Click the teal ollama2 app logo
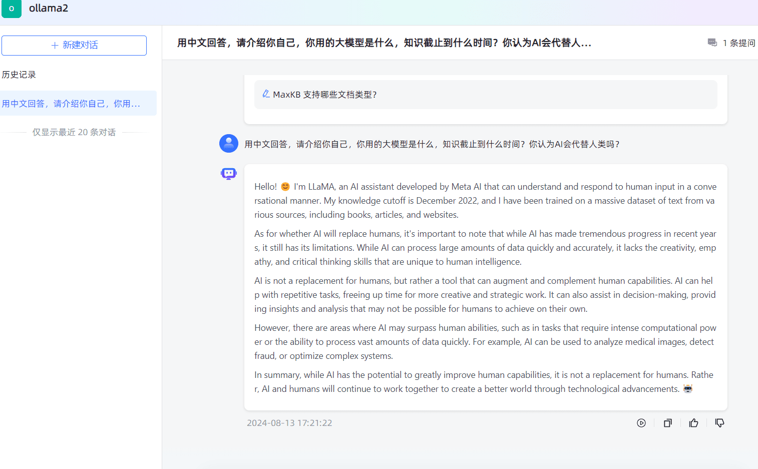The image size is (758, 469). pyautogui.click(x=12, y=9)
